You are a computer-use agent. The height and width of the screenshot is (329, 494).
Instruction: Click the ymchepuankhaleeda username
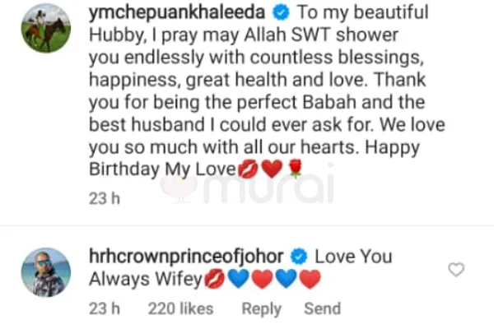(177, 13)
